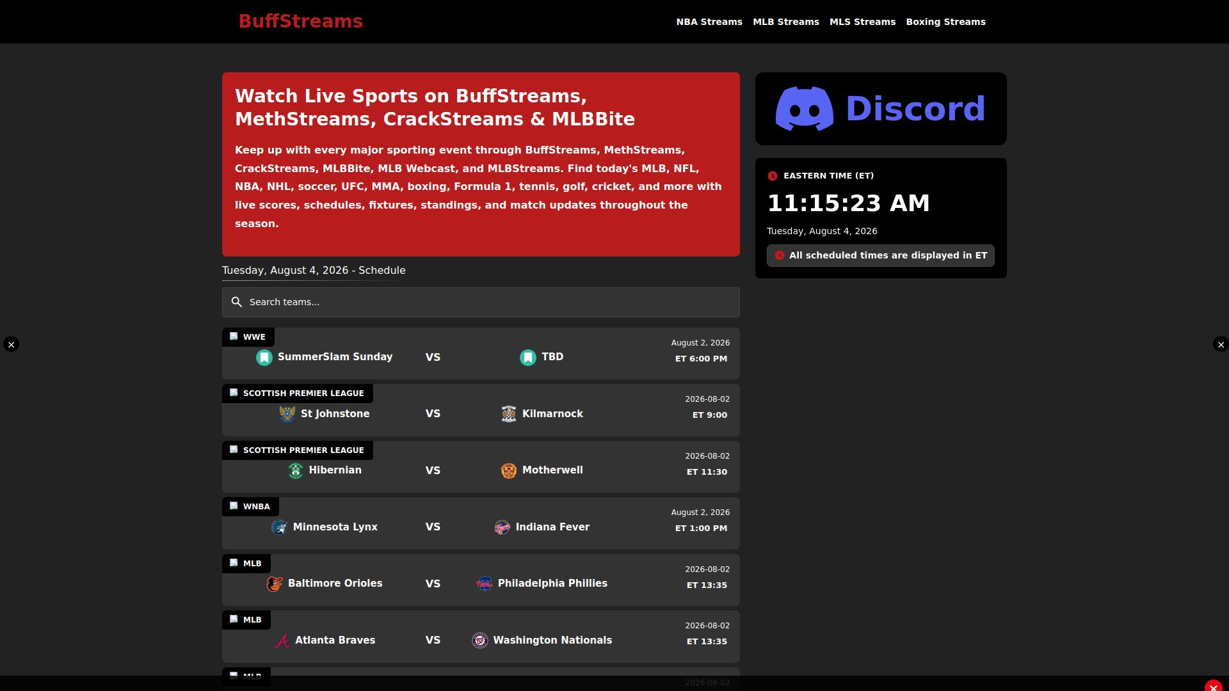Click the Washington Nationals logo

480,640
